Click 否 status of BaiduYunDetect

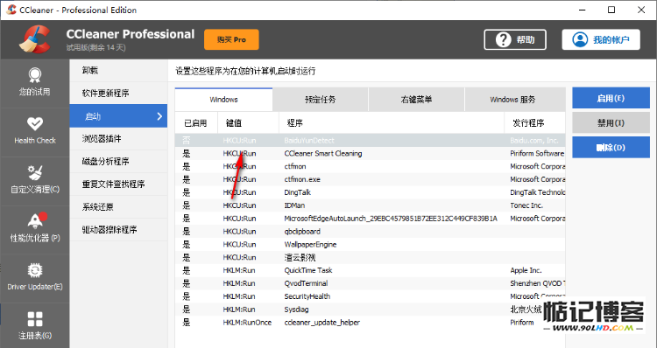pyautogui.click(x=187, y=141)
